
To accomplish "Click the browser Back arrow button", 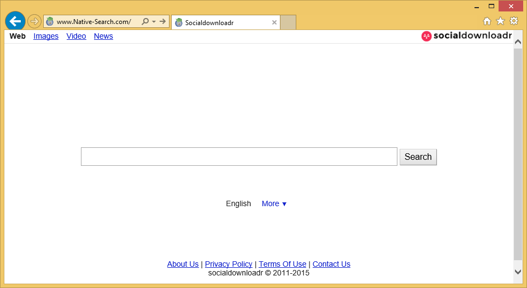I will coord(15,21).
